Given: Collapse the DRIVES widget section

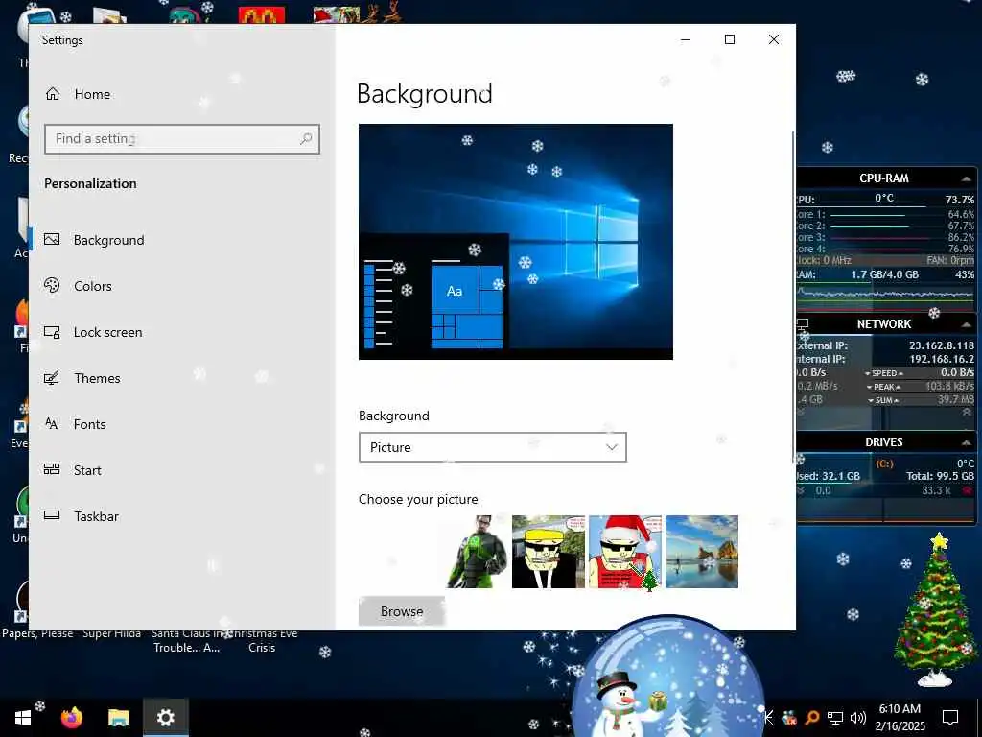Looking at the screenshot, I should (967, 442).
